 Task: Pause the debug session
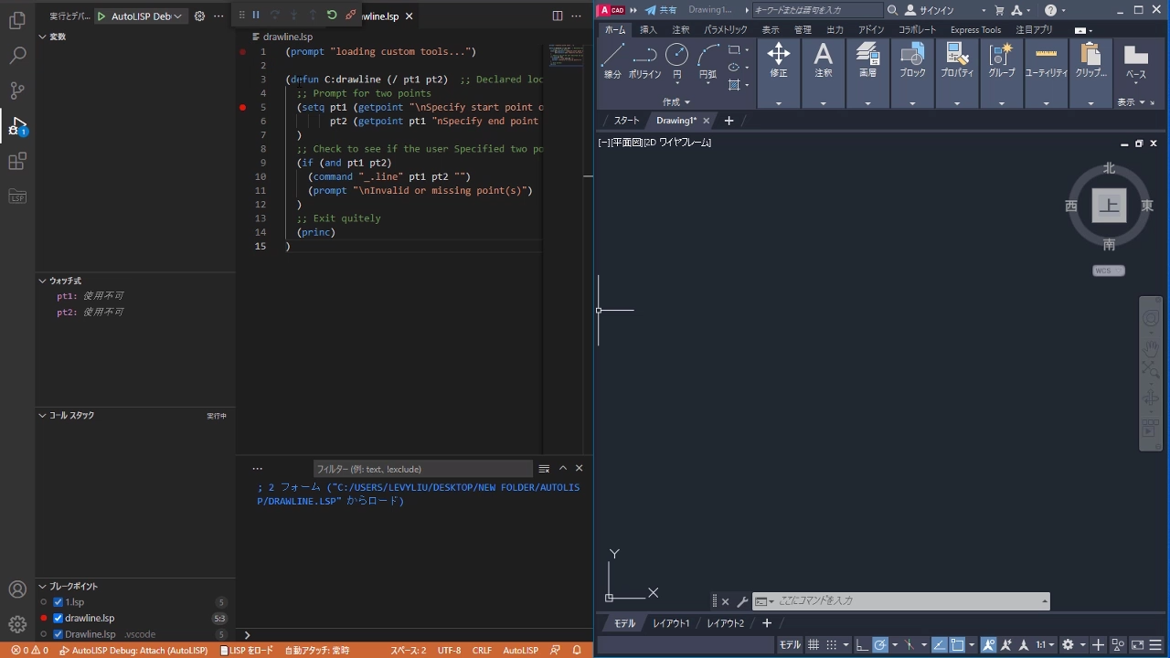[x=256, y=16]
